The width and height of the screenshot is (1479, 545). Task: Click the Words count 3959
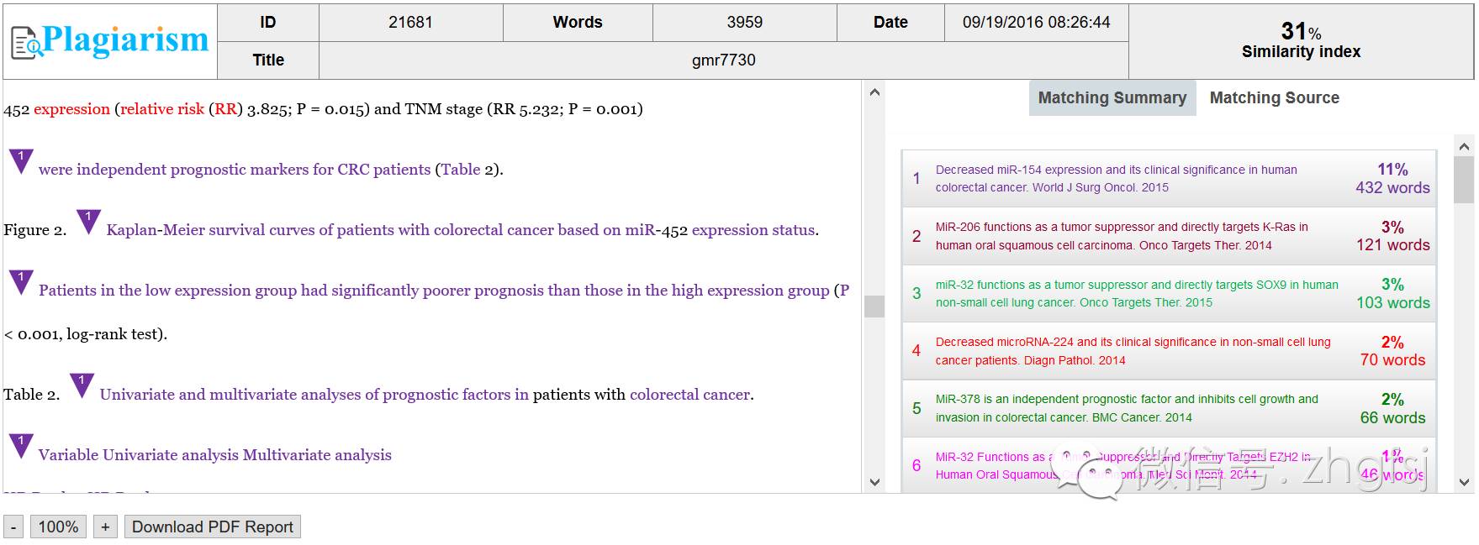(744, 23)
